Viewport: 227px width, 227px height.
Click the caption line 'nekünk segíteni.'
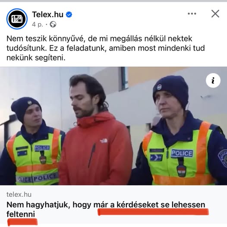click(x=36, y=58)
